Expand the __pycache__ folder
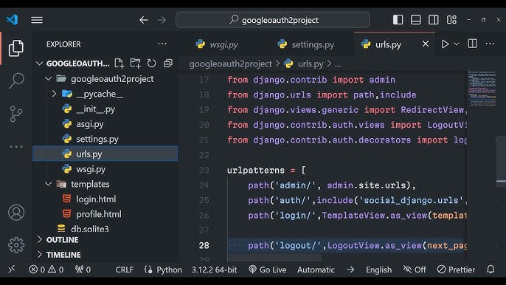This screenshot has height=285, width=506. tap(55, 94)
